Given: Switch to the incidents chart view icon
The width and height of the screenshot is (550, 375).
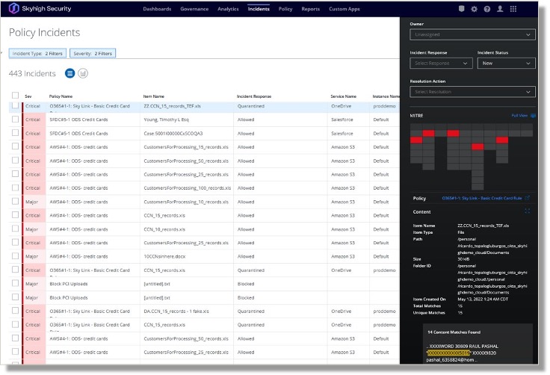Looking at the screenshot, I should pyautogui.click(x=83, y=73).
